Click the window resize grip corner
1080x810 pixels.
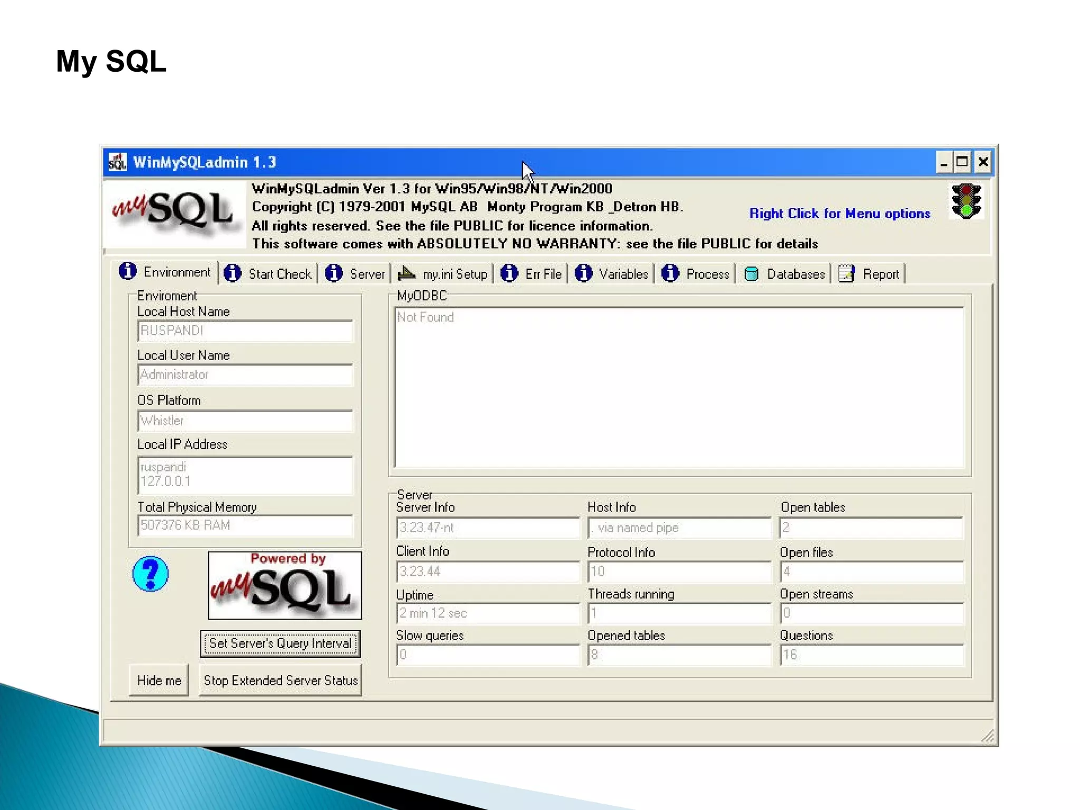coord(987,736)
